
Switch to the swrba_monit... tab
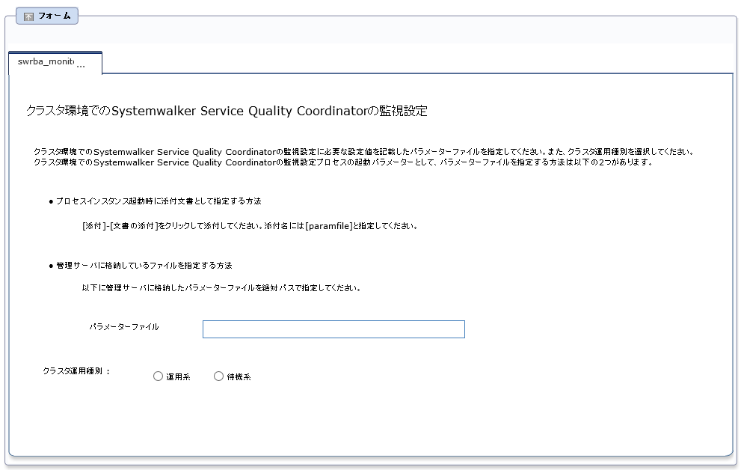click(x=55, y=63)
